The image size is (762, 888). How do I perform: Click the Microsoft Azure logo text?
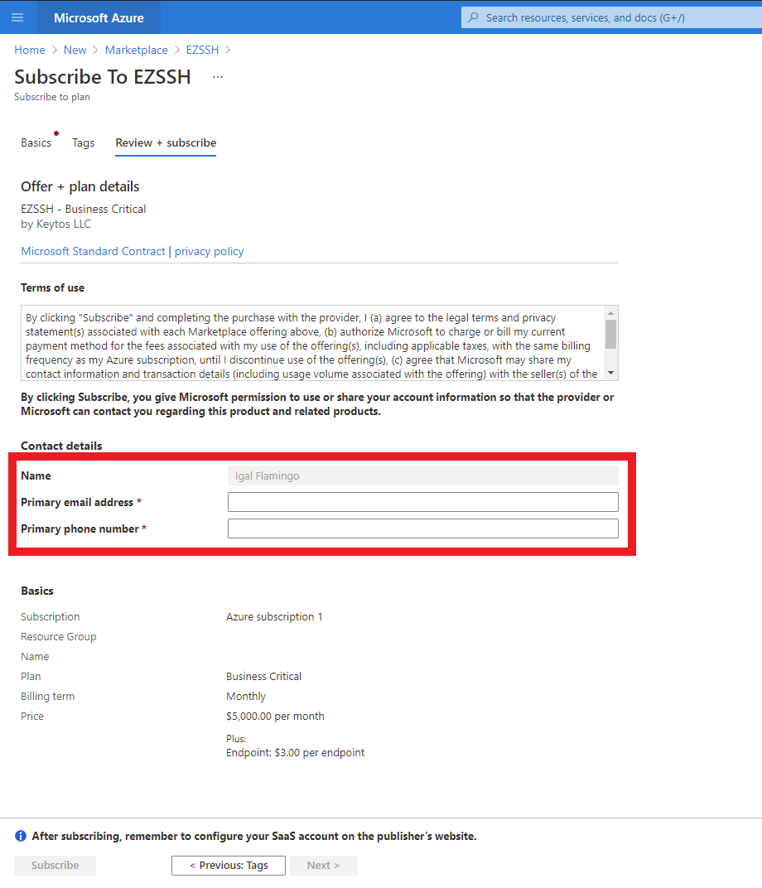click(x=99, y=17)
